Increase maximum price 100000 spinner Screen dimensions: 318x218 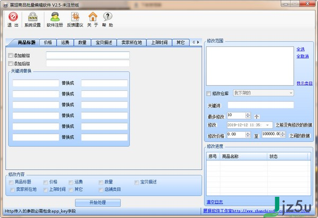pyautogui.click(x=283, y=133)
